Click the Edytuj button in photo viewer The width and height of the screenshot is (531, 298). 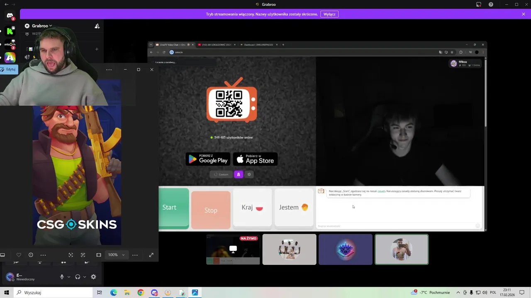click(x=8, y=70)
